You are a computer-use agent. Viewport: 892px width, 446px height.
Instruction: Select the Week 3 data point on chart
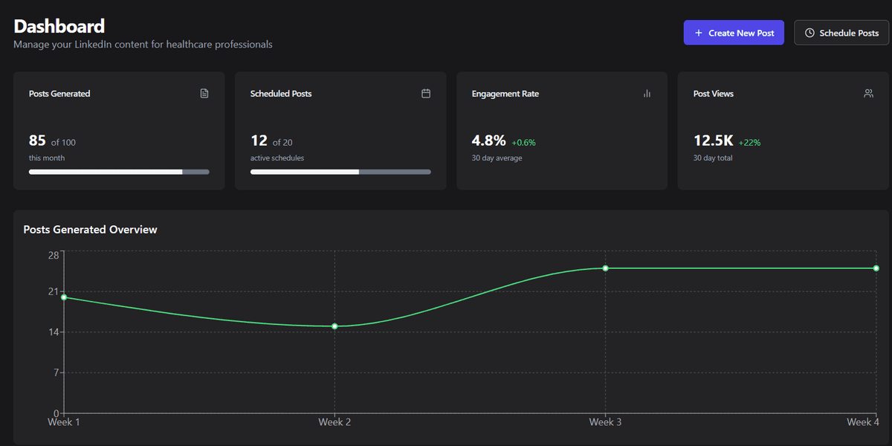pos(605,268)
